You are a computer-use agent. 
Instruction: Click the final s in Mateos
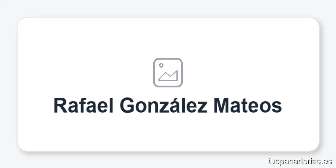pyautogui.click(x=277, y=108)
